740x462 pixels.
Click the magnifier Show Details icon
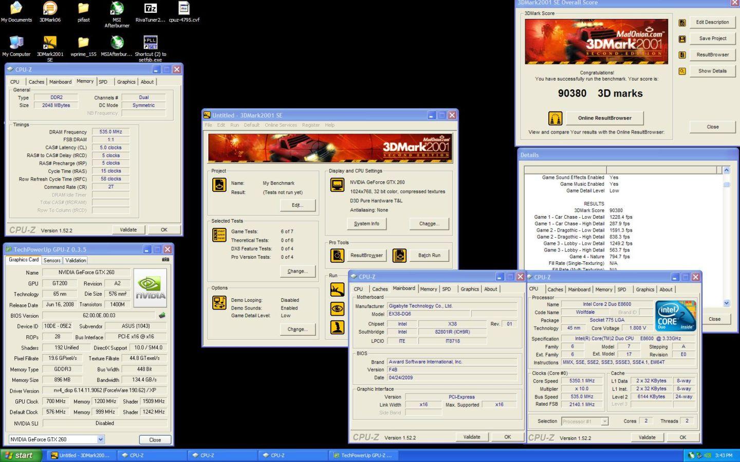tap(682, 71)
